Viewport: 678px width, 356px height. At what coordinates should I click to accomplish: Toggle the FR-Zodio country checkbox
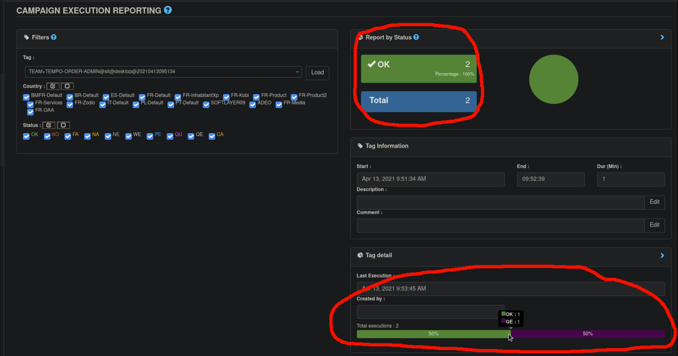(x=70, y=105)
